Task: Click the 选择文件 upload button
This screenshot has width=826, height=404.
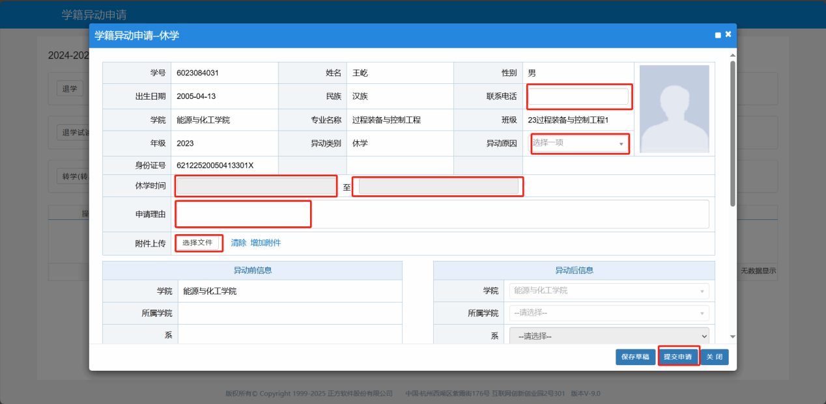Action: (197, 243)
